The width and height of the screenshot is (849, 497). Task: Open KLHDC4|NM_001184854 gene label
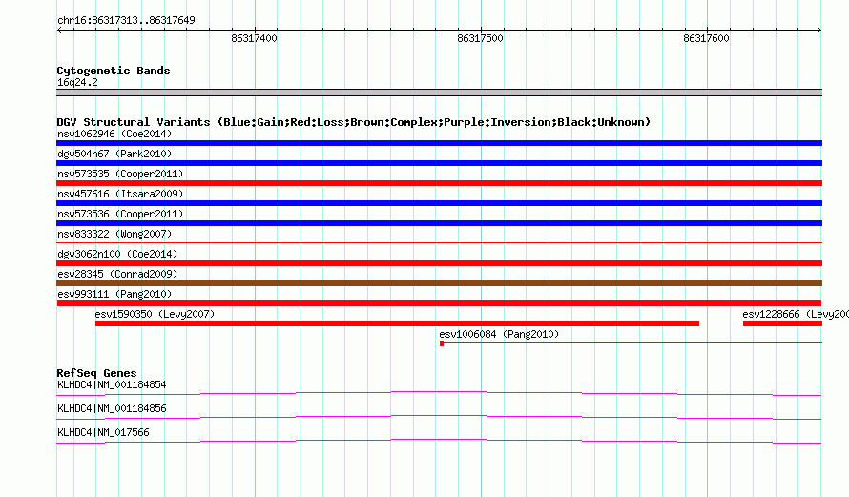[112, 385]
